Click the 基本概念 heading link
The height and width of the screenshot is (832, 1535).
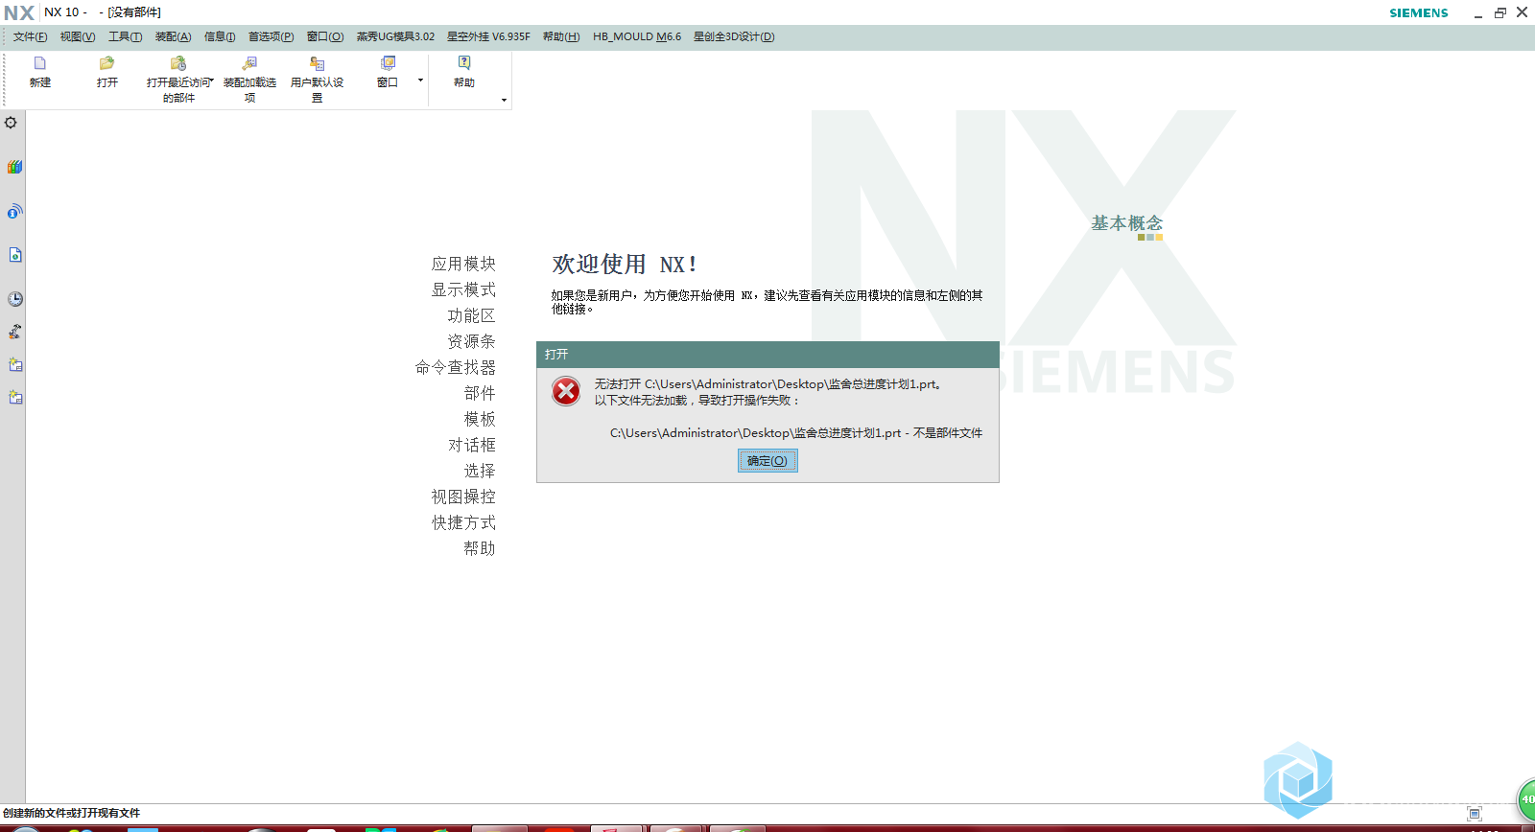tap(1126, 223)
